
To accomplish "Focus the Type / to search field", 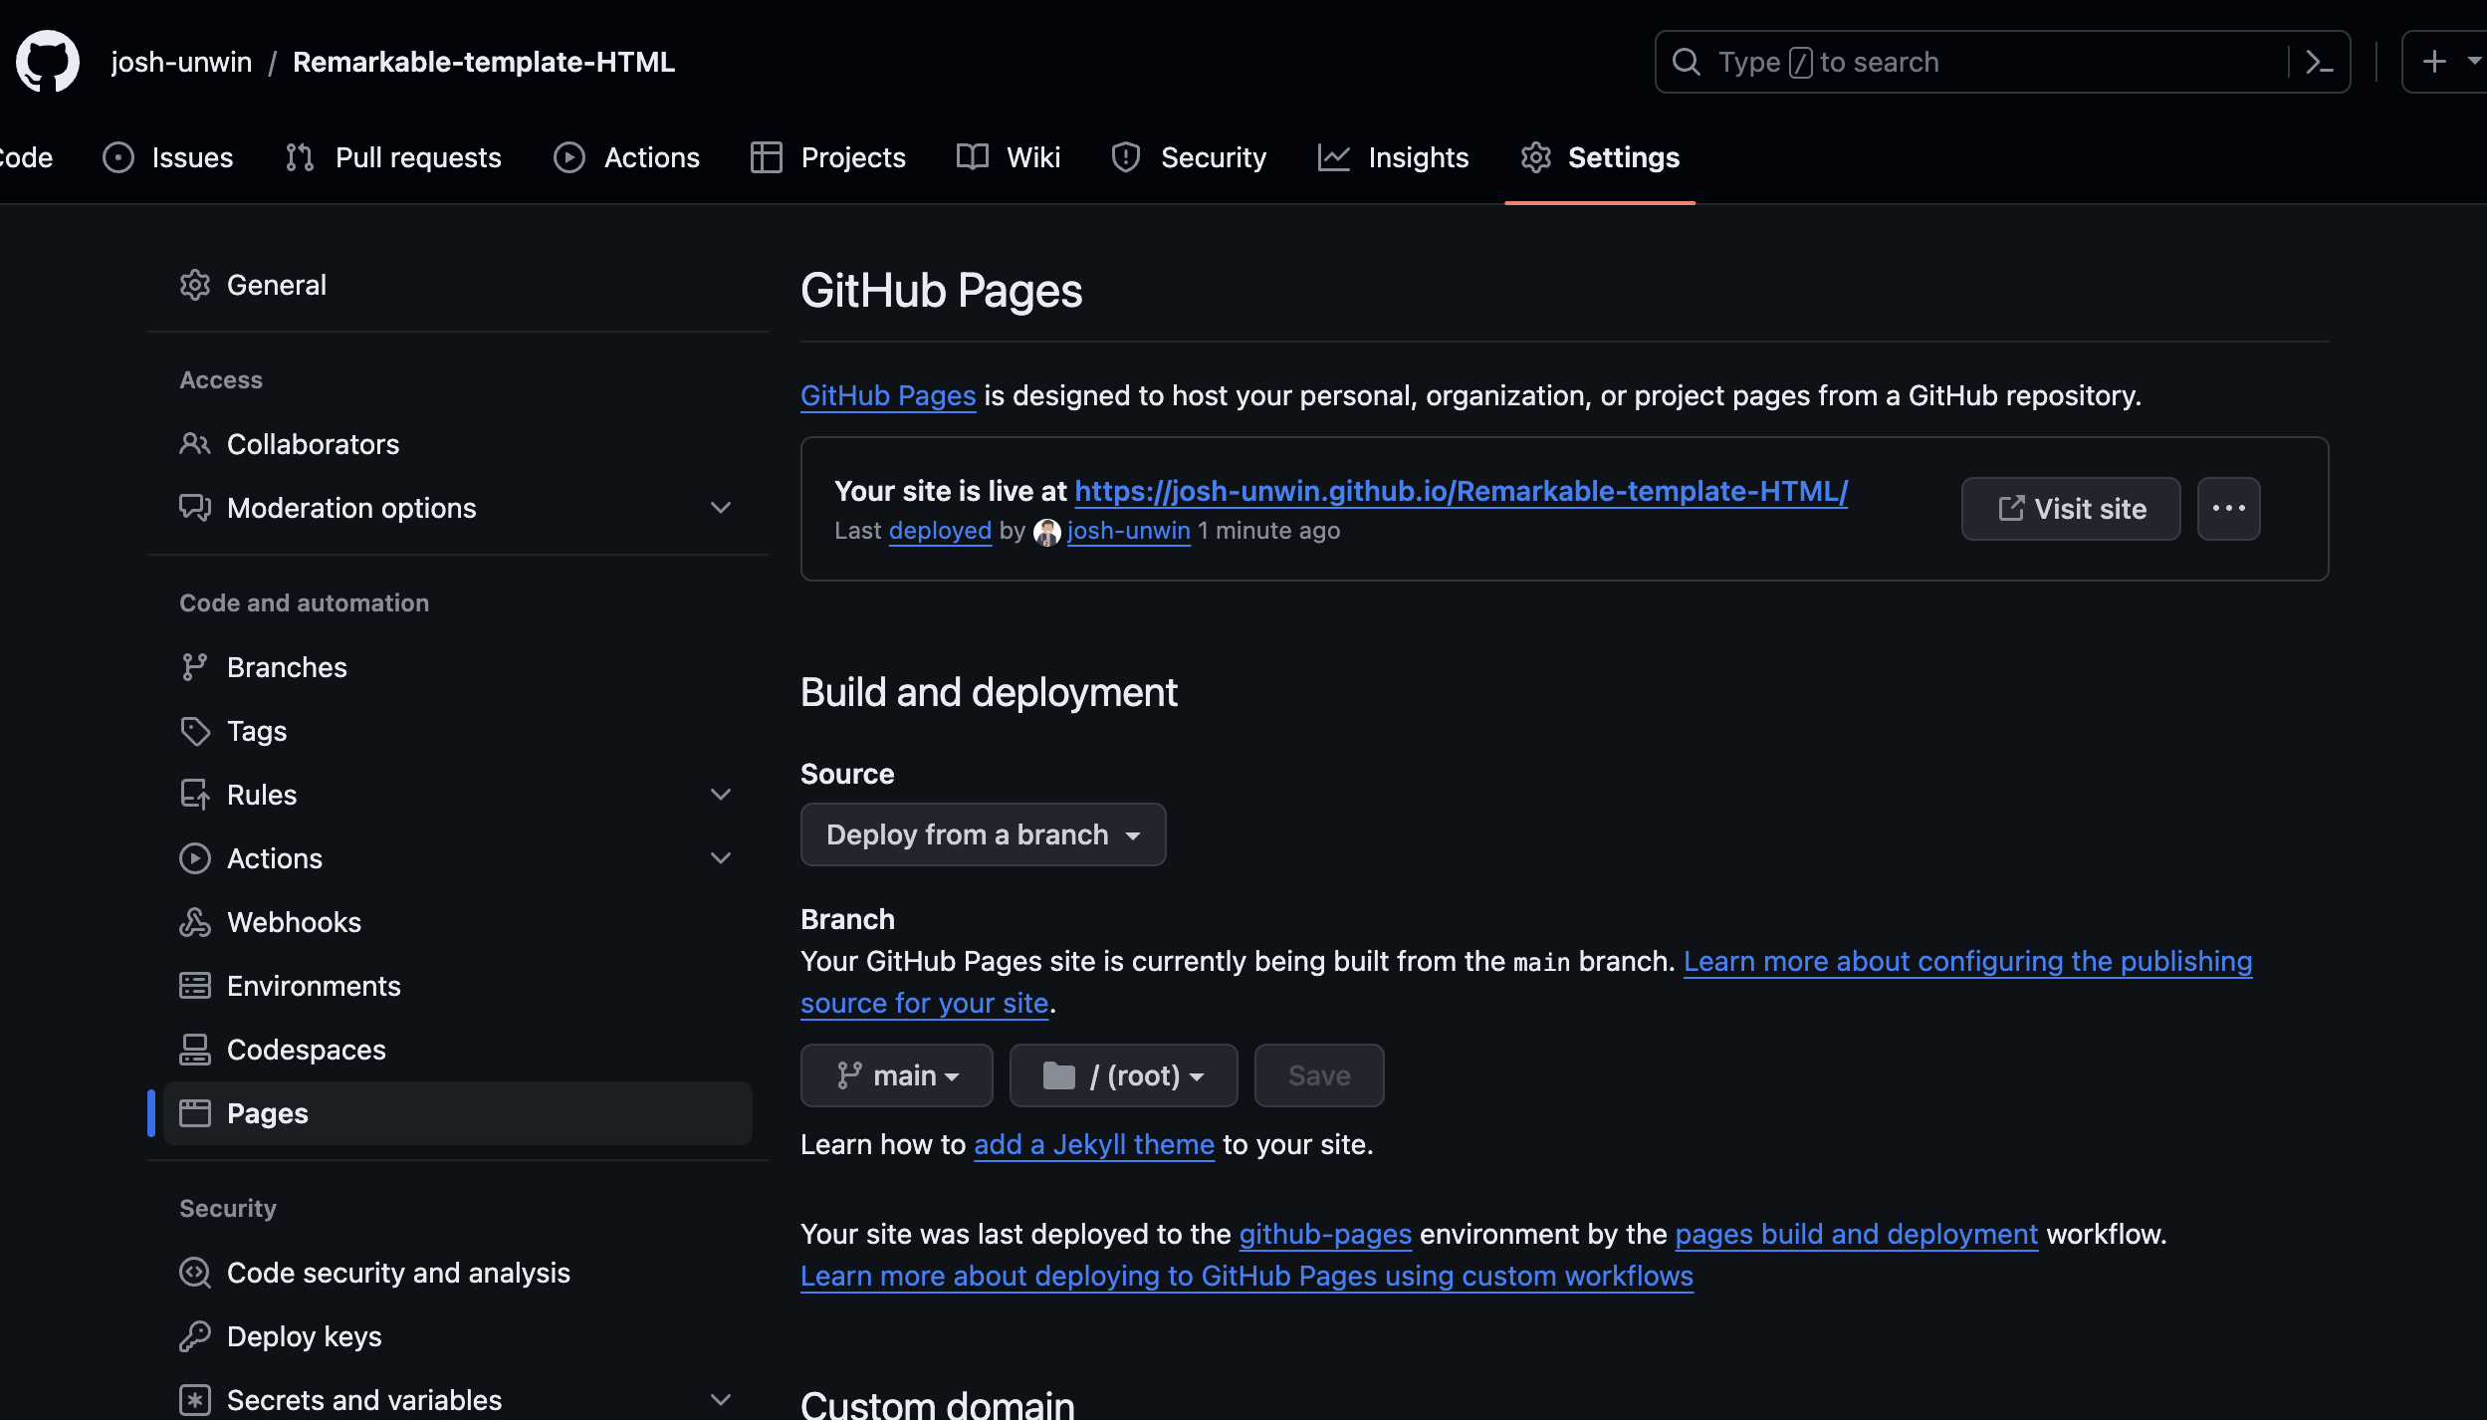I will click(2002, 62).
